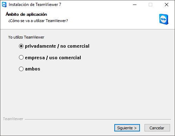175x136 pixels.
Task: Click the "privadamente / no comercial" label text
Action: 57,46
